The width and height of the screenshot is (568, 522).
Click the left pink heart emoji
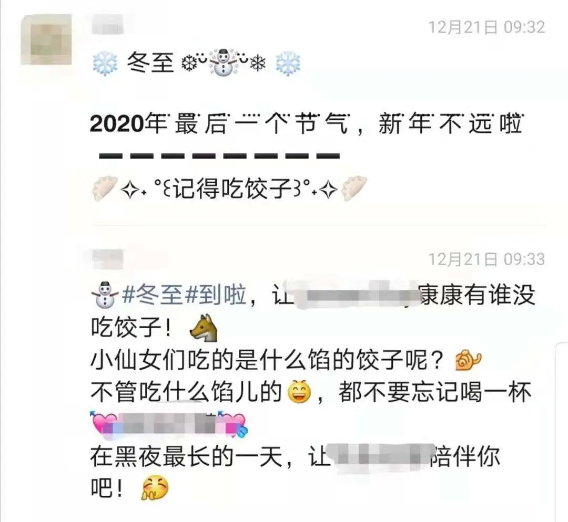point(105,423)
